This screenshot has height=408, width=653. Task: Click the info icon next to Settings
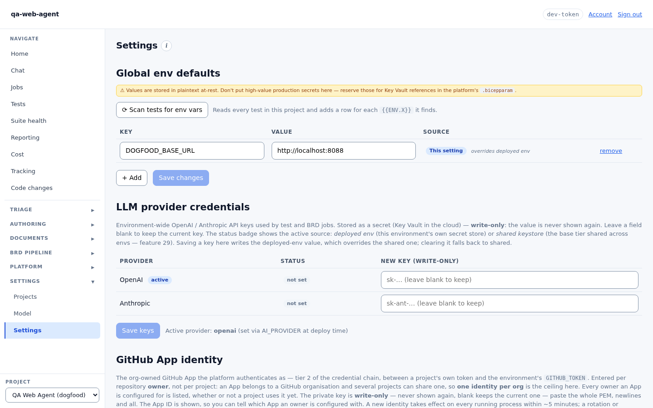click(166, 46)
